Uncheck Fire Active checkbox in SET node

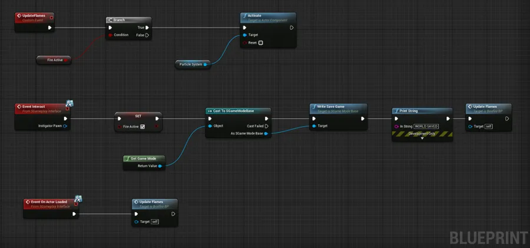point(143,126)
